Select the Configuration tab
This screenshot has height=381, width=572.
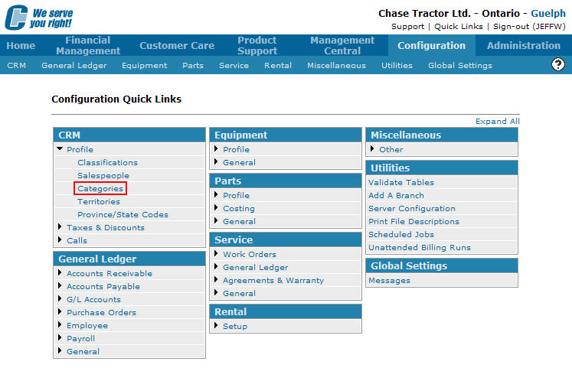click(x=432, y=46)
